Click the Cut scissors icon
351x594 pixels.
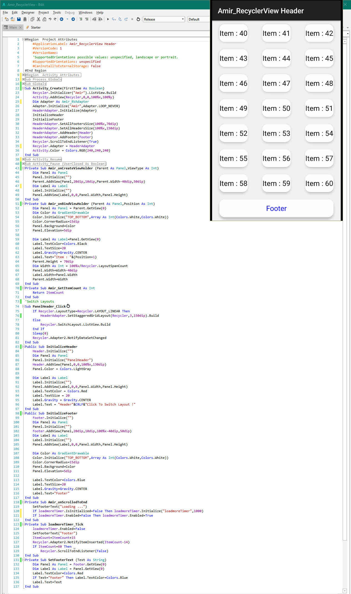coord(39,19)
